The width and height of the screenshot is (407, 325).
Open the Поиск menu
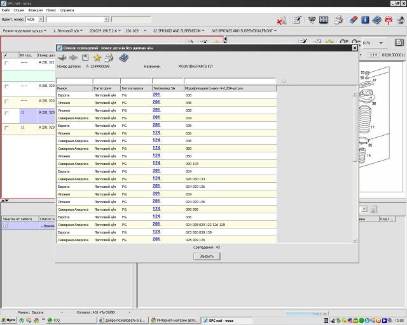pyautogui.click(x=51, y=10)
